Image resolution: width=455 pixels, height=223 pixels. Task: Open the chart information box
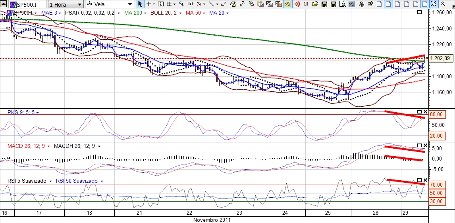[x=161, y=4]
